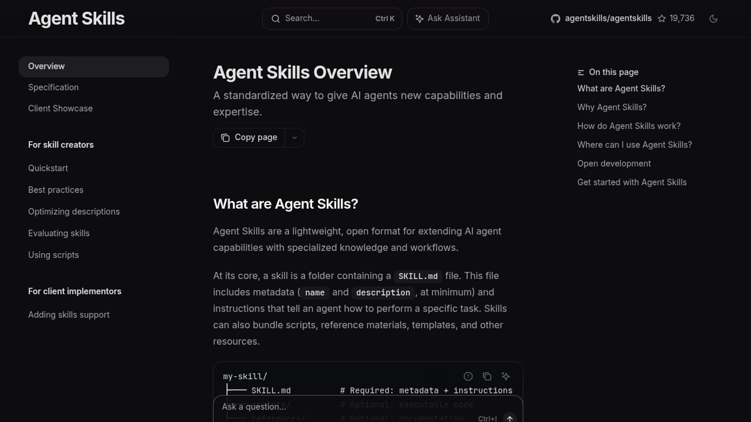This screenshot has width=751, height=422.
Task: Ask AI about the code block
Action: (x=506, y=376)
